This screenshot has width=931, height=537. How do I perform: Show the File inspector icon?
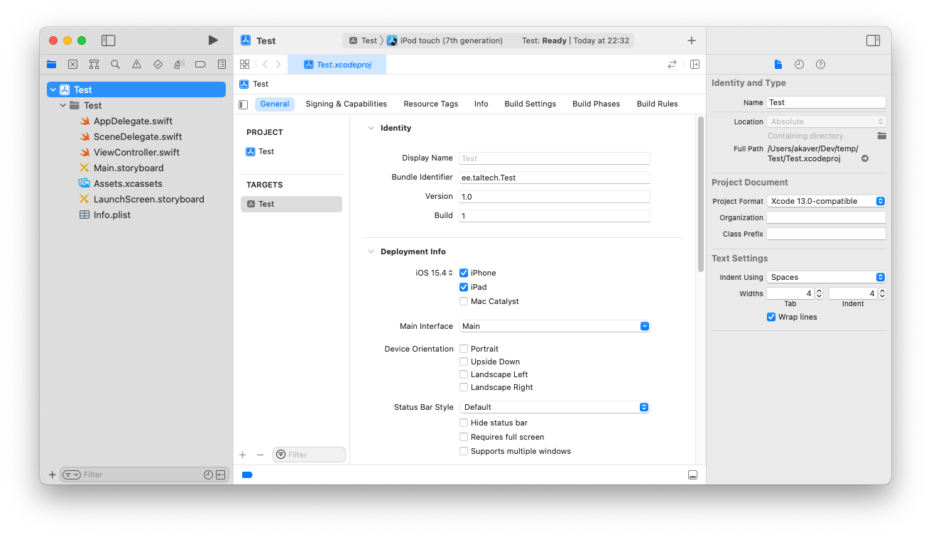tap(778, 64)
